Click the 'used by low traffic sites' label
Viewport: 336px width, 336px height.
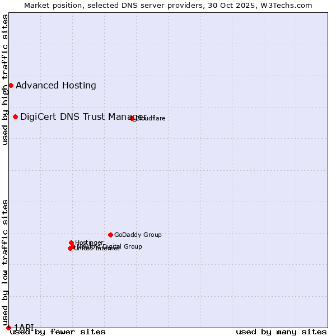5,262
